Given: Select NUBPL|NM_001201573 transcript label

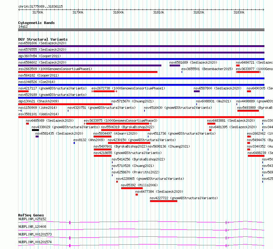Looking at the screenshot, I should pos(35,234).
